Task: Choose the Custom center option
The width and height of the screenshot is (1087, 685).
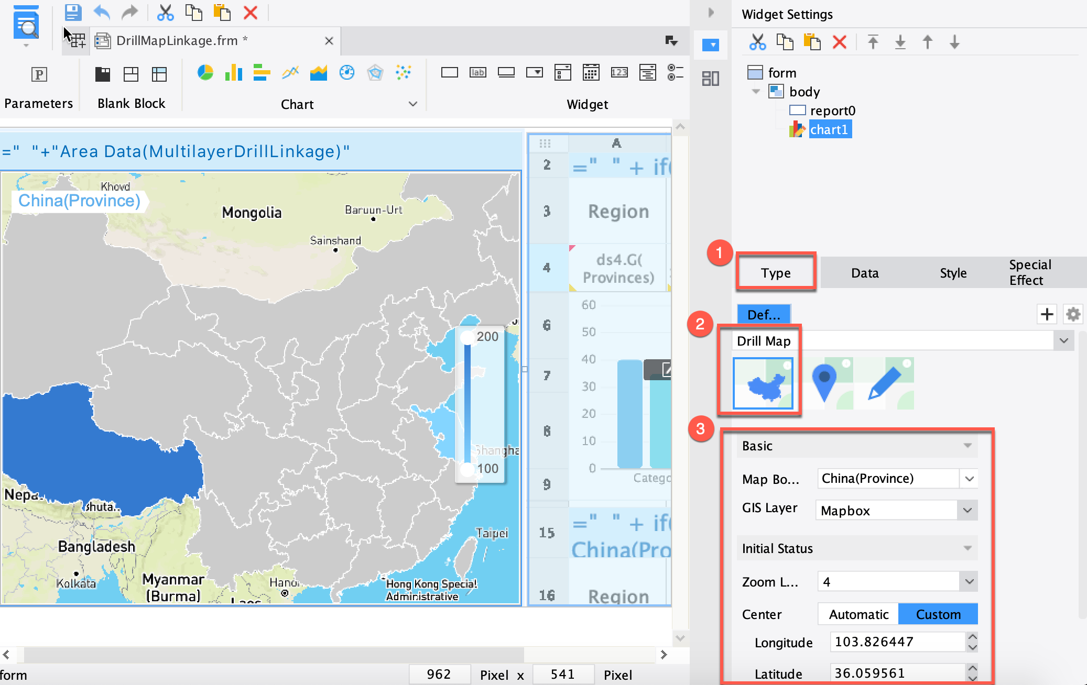Action: (938, 614)
